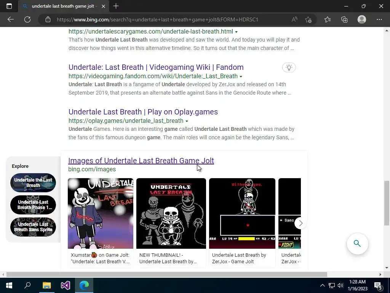
Task: Click next arrow in image carousel
Action: (x=300, y=223)
